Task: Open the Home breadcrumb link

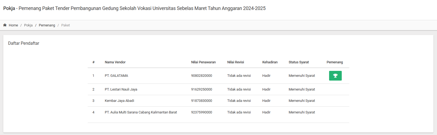Action: click(x=13, y=25)
